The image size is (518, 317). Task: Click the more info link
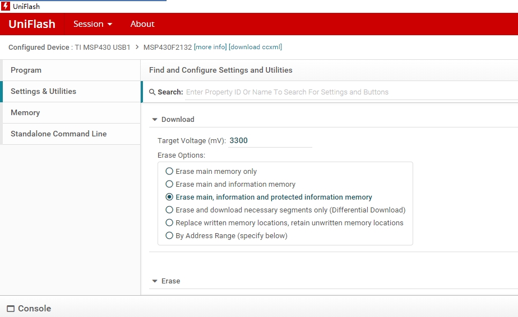point(210,48)
